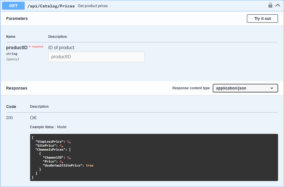The image size is (284, 187).
Task: Click the (query) parameter location label
Action: click(12, 59)
